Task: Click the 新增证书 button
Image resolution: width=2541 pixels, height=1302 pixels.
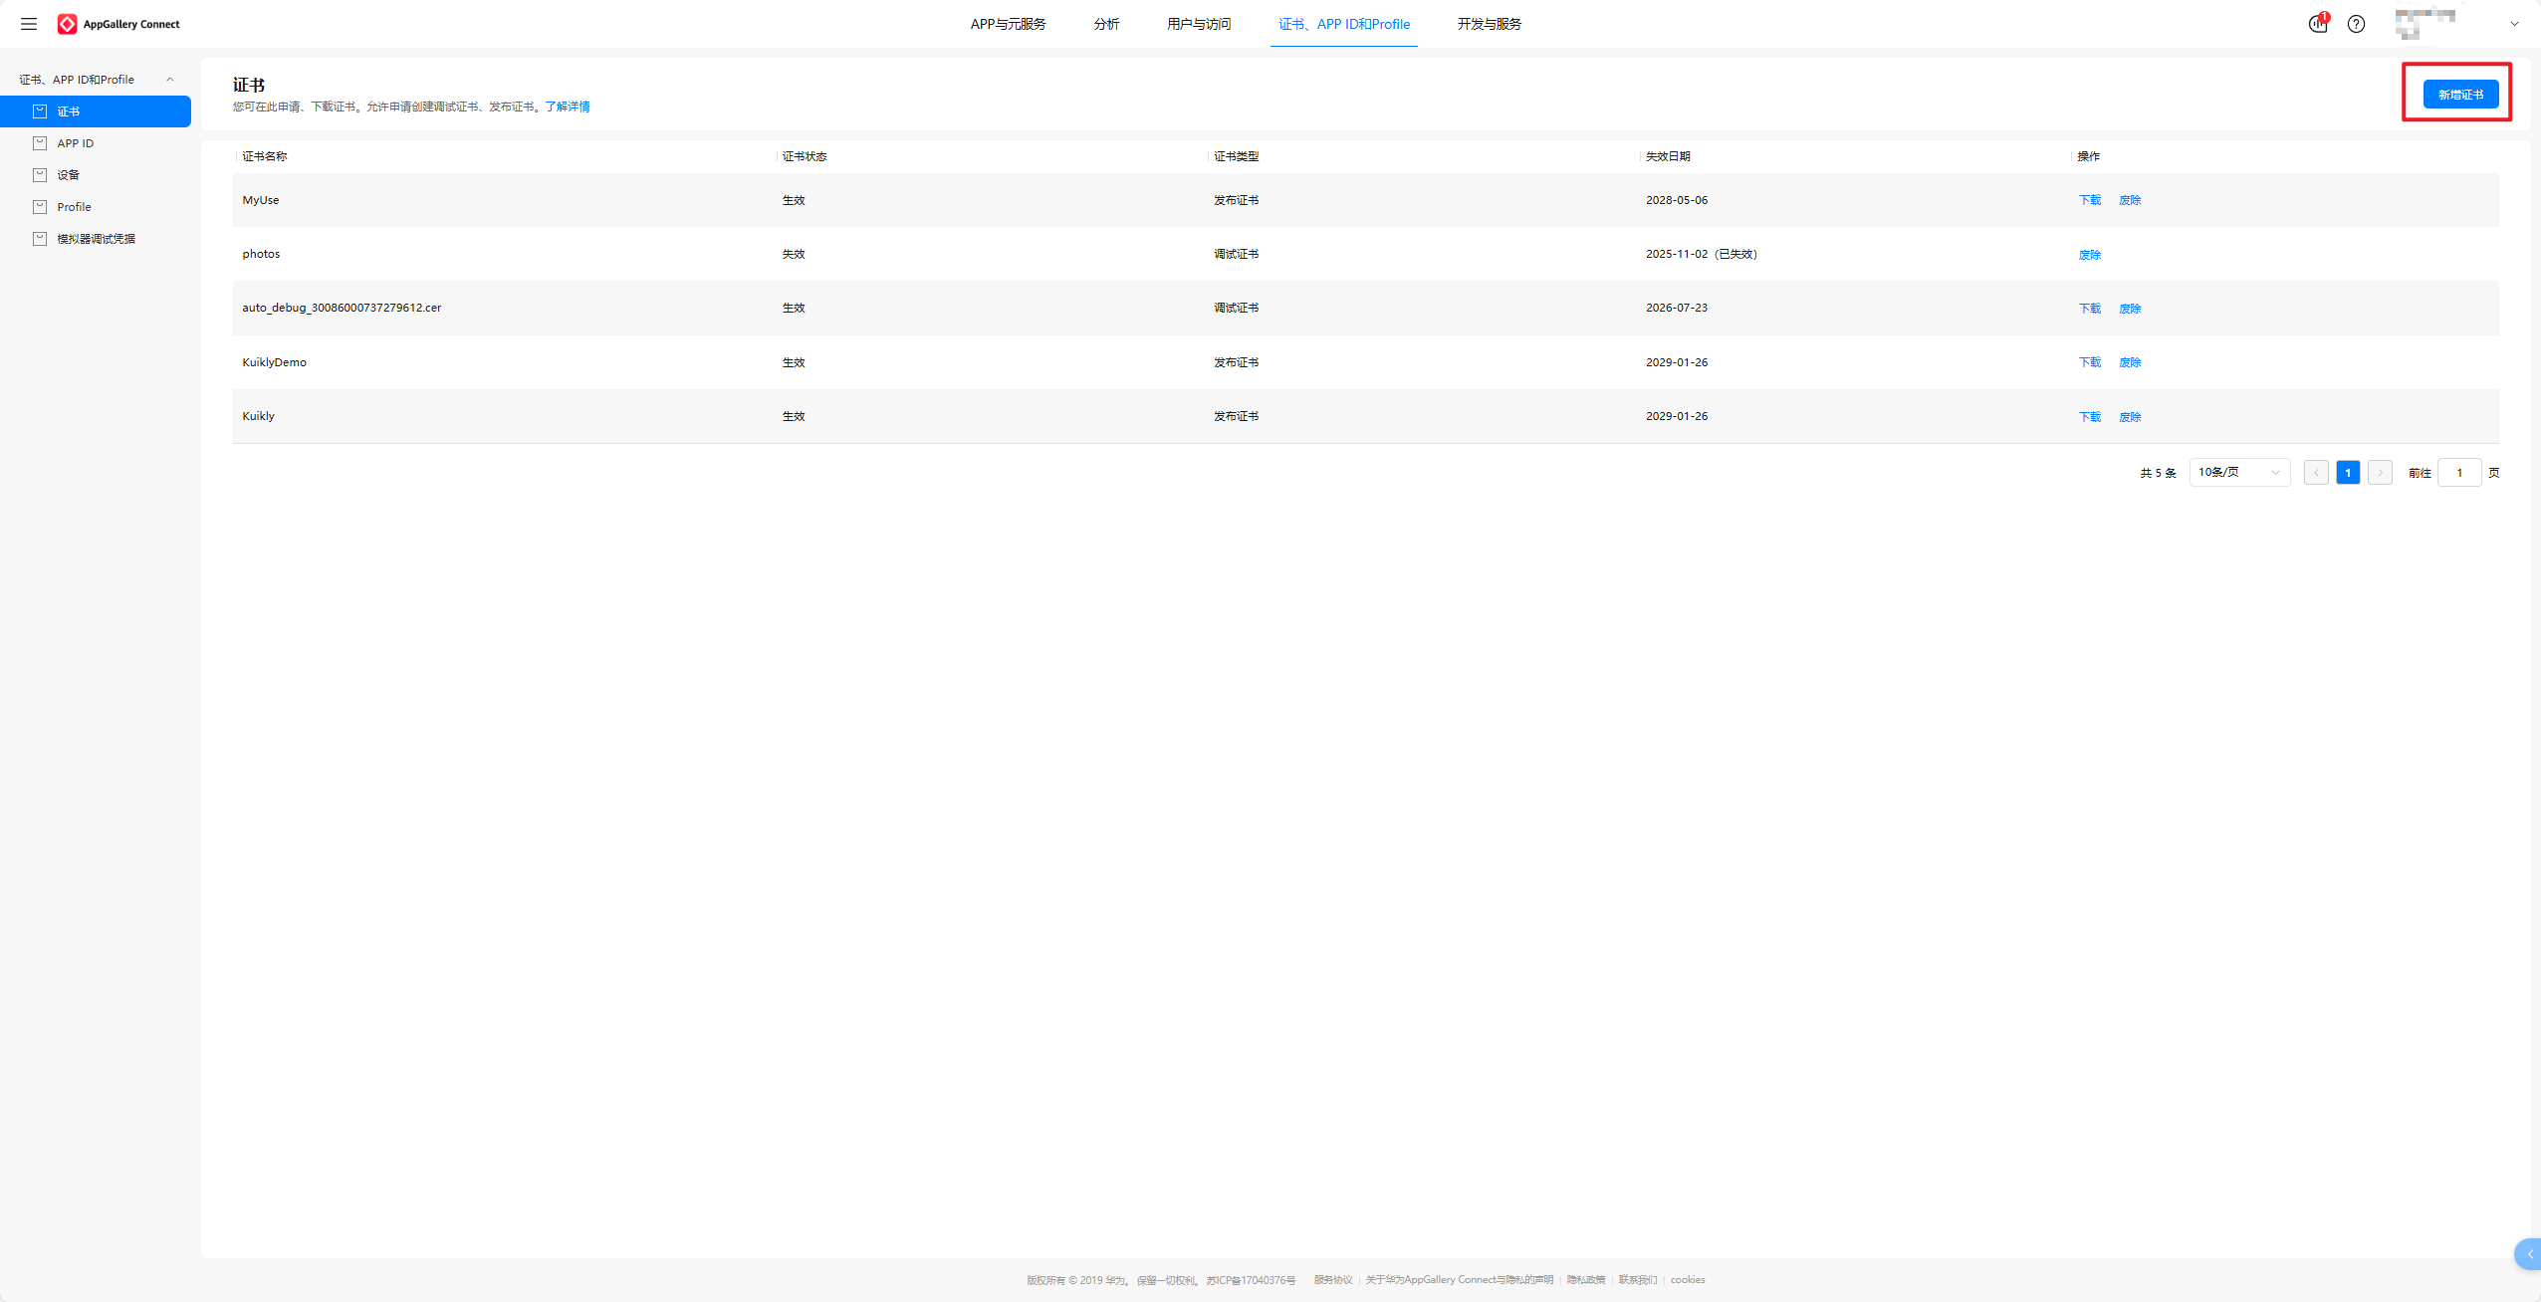Action: [x=2460, y=95]
